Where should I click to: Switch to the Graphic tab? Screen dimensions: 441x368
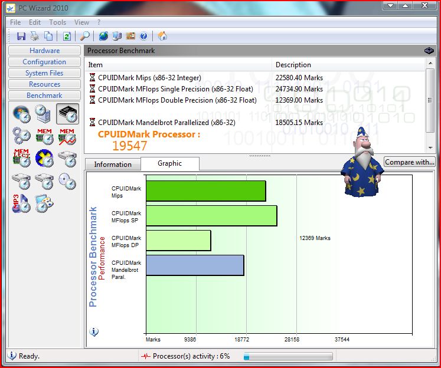pos(170,163)
